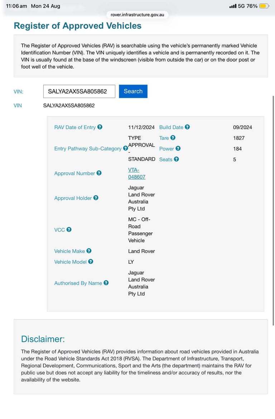Click the Vehicle Model label
Viewport: 275px width, 419px height.
70,262
